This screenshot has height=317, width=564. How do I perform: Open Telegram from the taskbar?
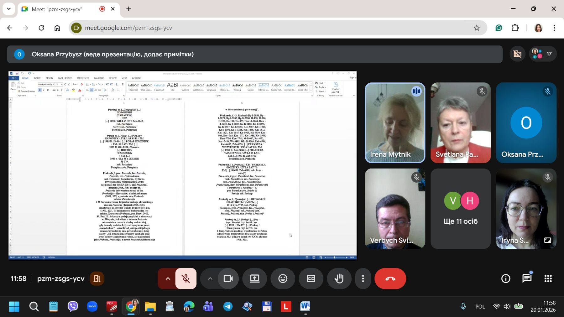(228, 306)
